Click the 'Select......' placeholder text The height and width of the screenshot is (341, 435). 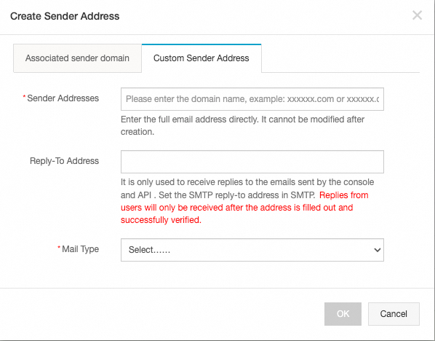(149, 250)
